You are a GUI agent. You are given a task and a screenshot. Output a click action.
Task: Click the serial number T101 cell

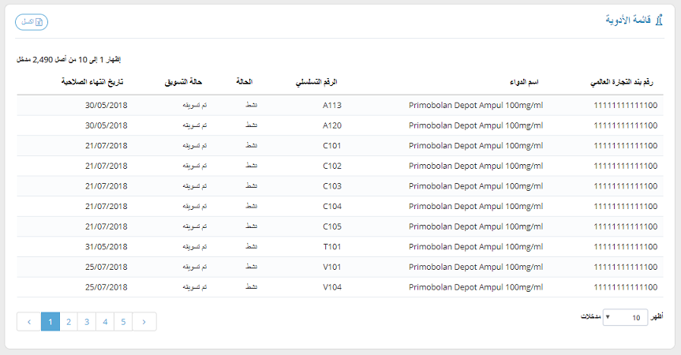[x=331, y=247]
